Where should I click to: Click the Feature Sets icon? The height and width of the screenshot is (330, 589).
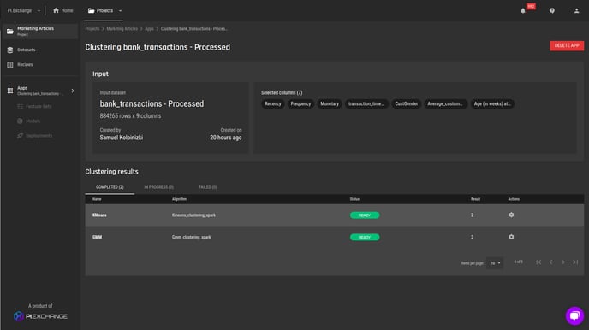[20, 107]
